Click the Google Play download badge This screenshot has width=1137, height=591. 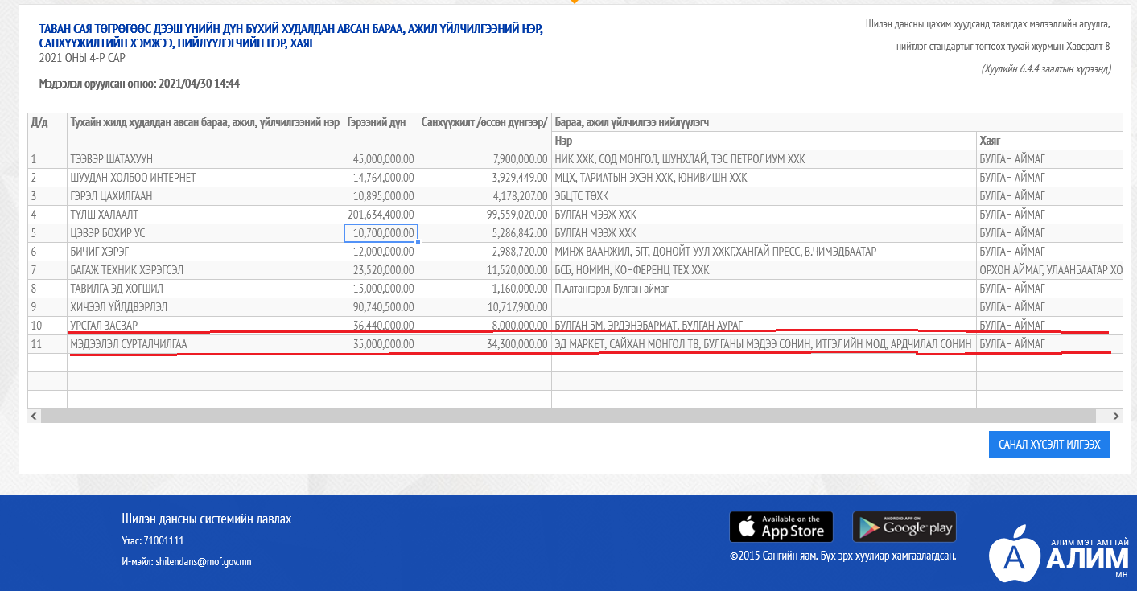(904, 527)
